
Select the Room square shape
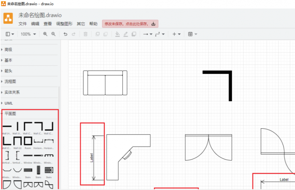pyautogui.click(x=28, y=141)
